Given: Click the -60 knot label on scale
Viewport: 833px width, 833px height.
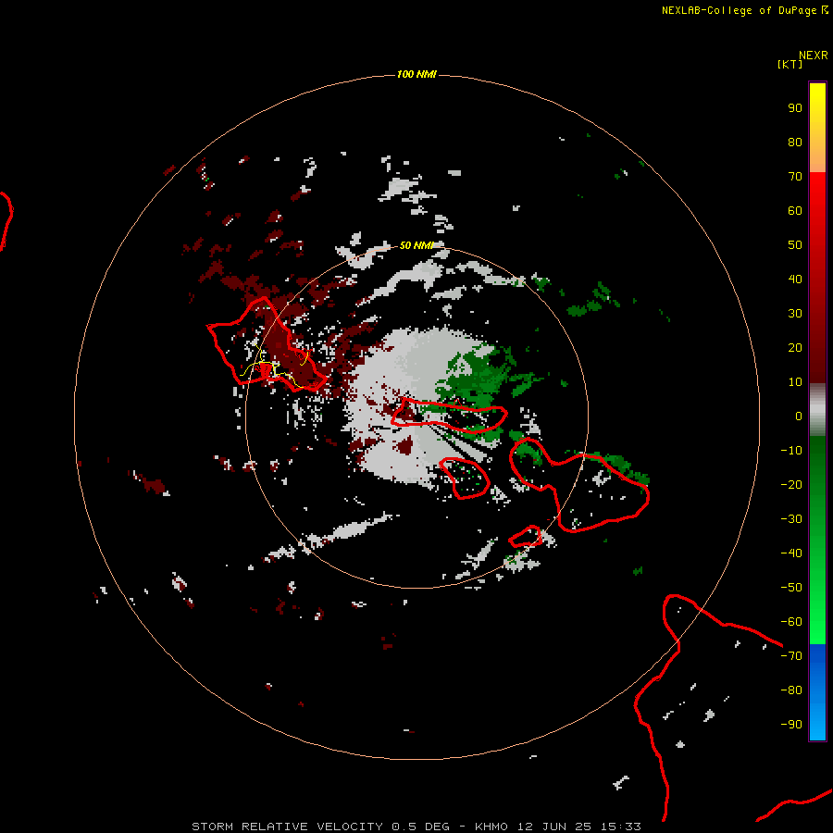Looking at the screenshot, I should (791, 622).
